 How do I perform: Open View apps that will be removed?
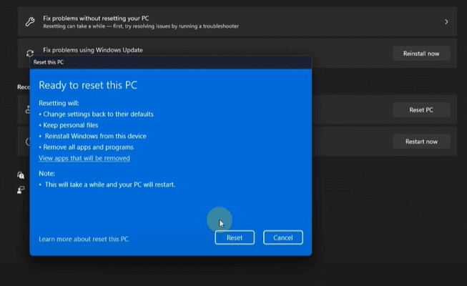84,158
